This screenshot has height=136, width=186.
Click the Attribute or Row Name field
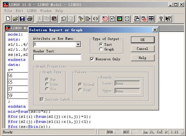click(x=55, y=44)
